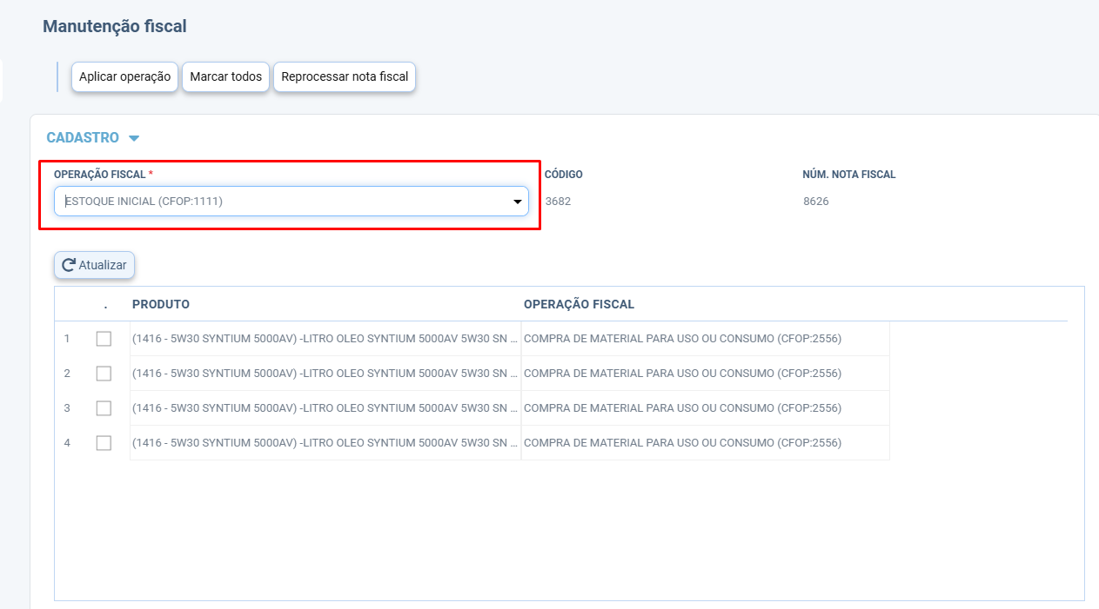This screenshot has height=609, width=1099.
Task: Click row 4 COMPRA DE MATERIAL operation cell
Action: pyautogui.click(x=706, y=443)
